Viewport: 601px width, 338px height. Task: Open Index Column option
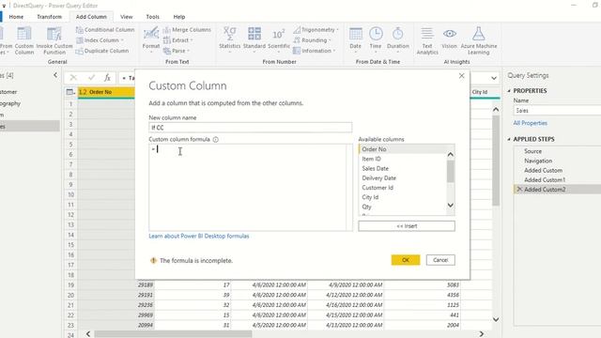(x=100, y=40)
